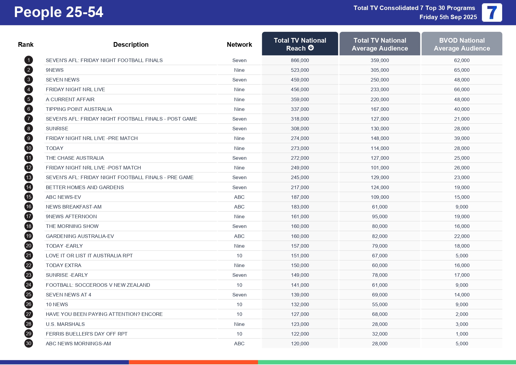
Task: Click the rank 30 badge
Action: 28,343
